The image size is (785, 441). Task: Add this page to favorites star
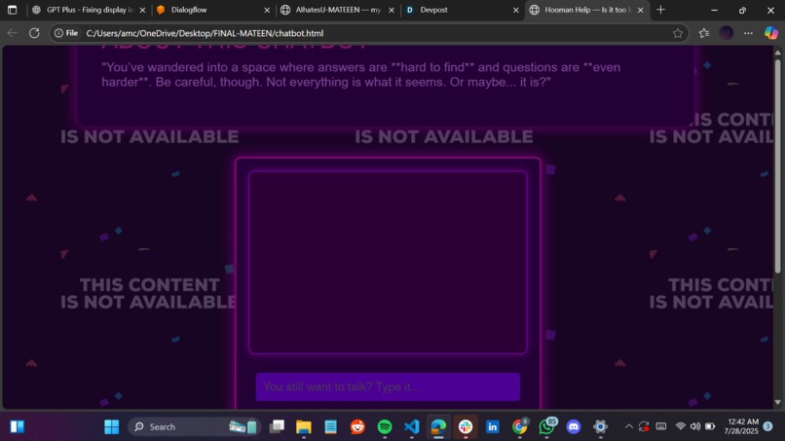pyautogui.click(x=677, y=33)
